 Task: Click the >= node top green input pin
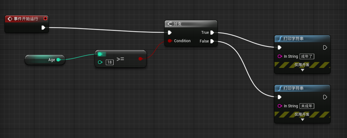[x=100, y=54]
